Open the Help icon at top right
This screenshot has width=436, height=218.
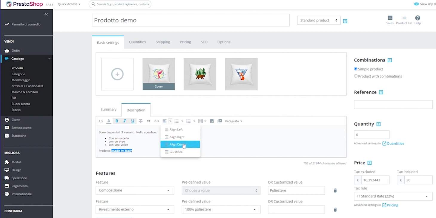(417, 20)
